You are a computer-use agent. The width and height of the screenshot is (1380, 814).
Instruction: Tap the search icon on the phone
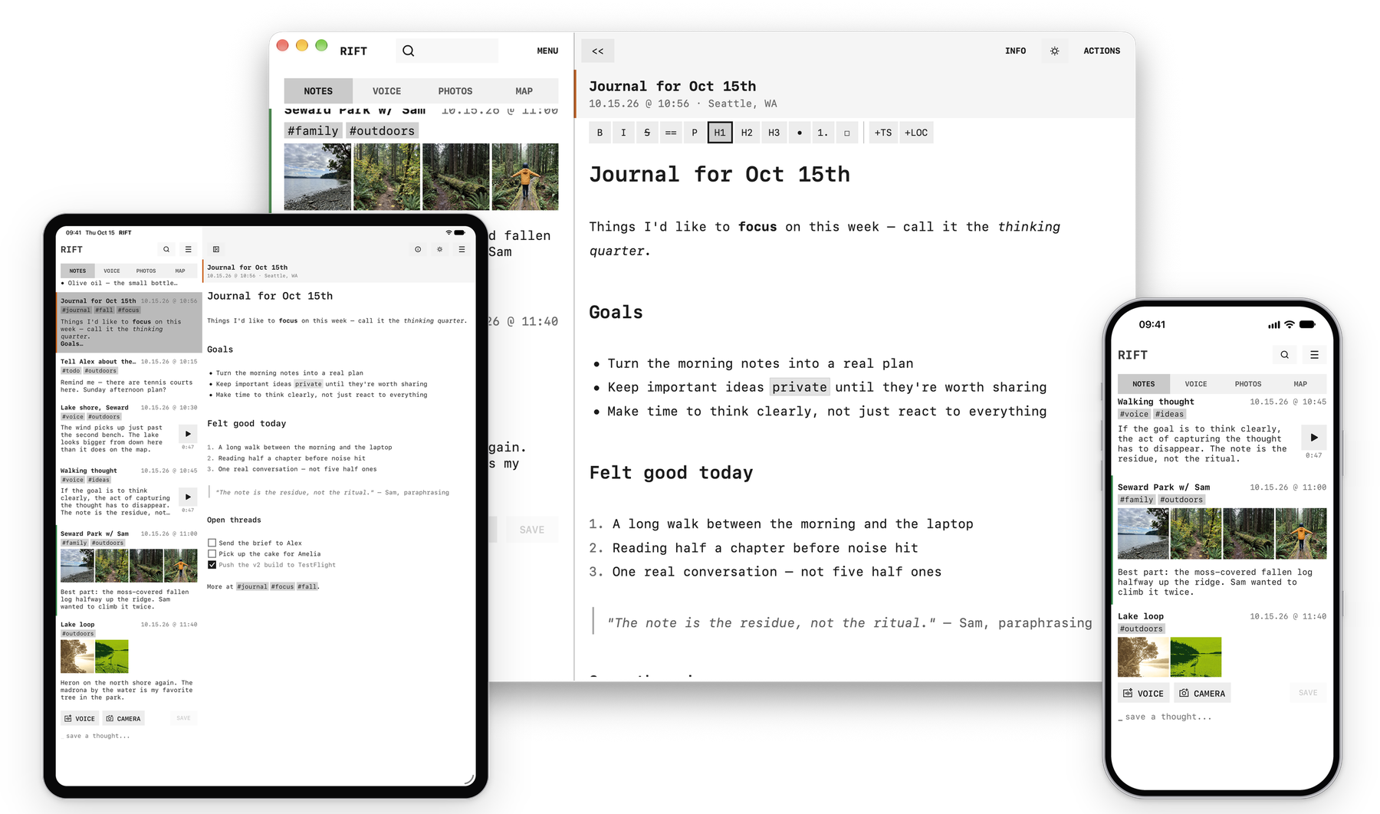coord(1285,355)
